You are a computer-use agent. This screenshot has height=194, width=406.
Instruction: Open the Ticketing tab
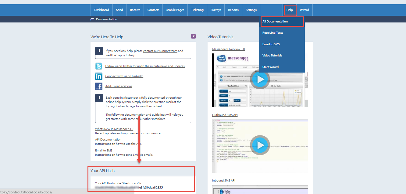tap(197, 10)
